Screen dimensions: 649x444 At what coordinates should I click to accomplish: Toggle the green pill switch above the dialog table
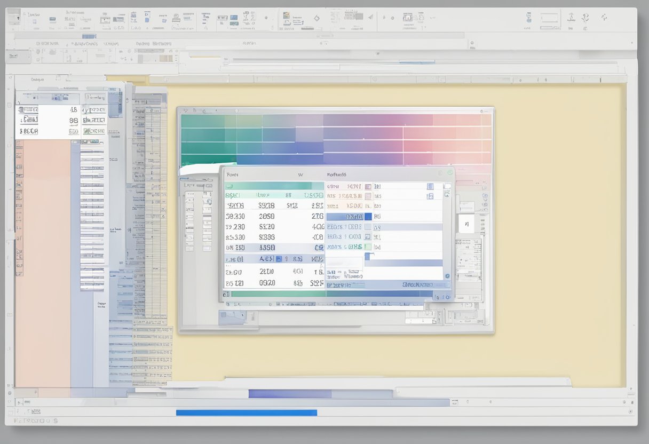point(229,186)
